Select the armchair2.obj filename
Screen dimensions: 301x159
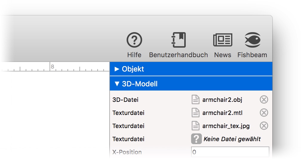[x=222, y=100]
